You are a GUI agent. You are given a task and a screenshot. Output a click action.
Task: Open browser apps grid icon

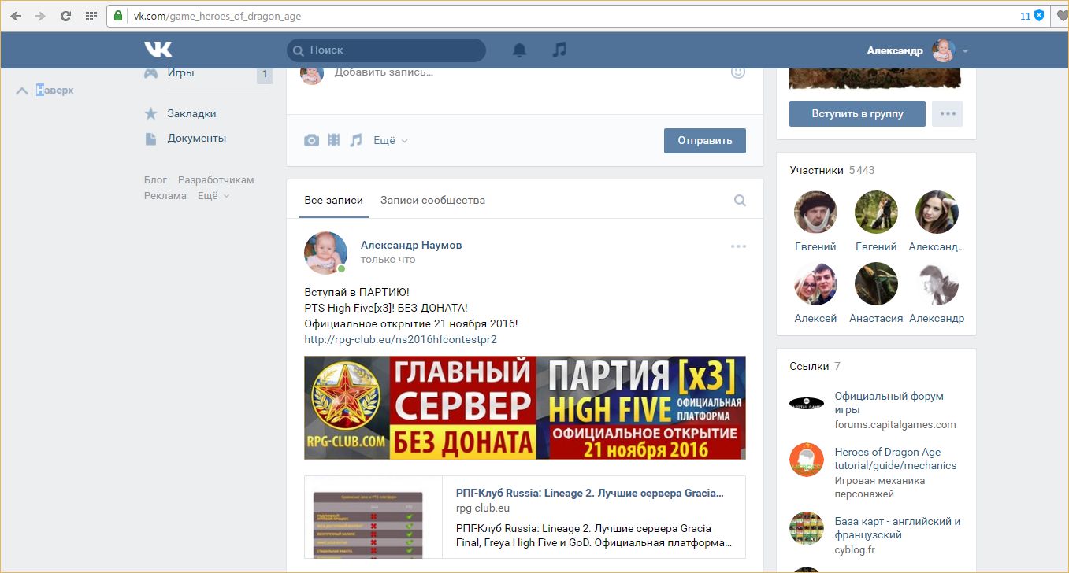(91, 16)
